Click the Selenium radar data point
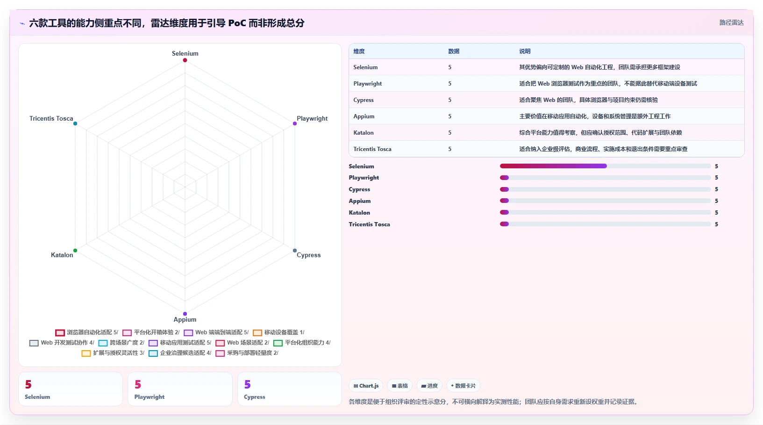The image size is (763, 425). point(185,60)
